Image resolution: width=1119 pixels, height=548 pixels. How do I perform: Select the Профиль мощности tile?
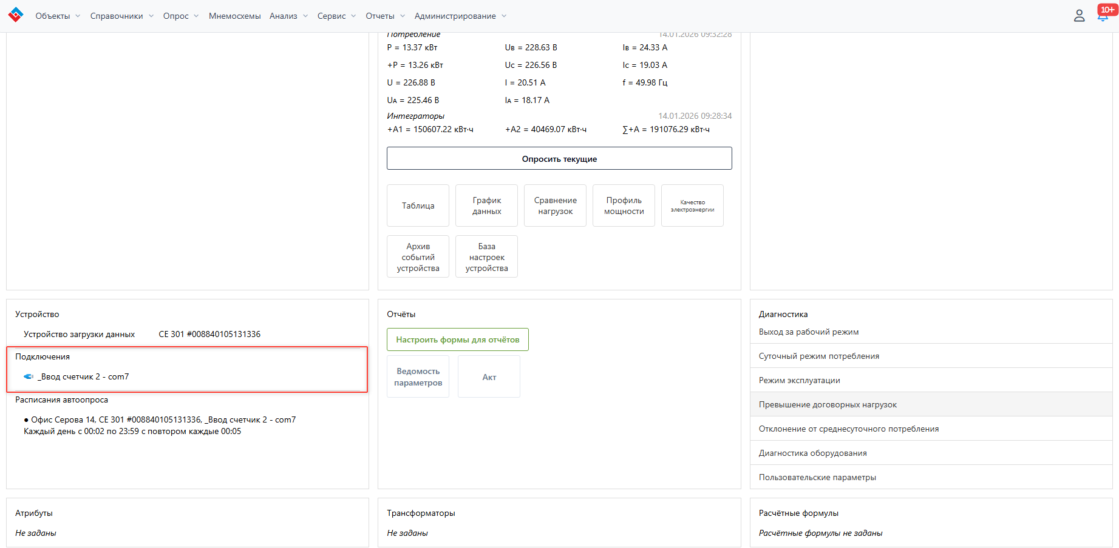click(624, 206)
